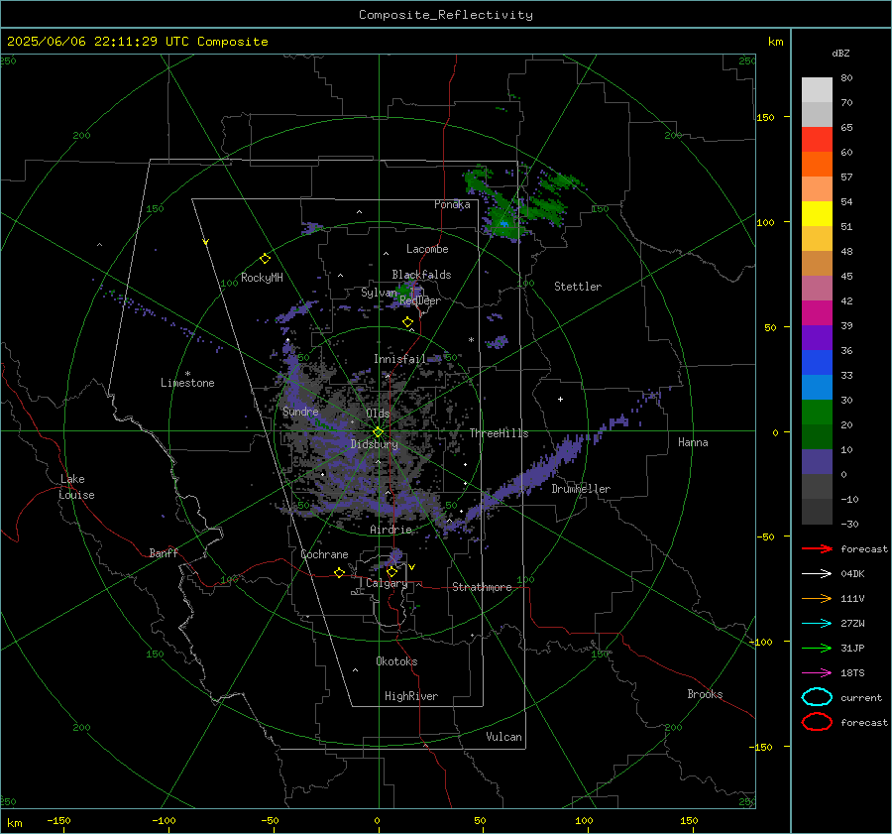This screenshot has width=892, height=834.
Task: Select the 33 dBZ blue swatch
Action: click(x=817, y=362)
